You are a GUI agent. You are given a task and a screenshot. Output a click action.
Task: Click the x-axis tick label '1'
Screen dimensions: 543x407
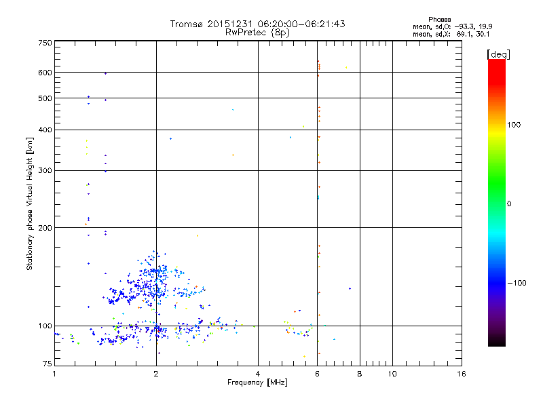[x=54, y=374]
